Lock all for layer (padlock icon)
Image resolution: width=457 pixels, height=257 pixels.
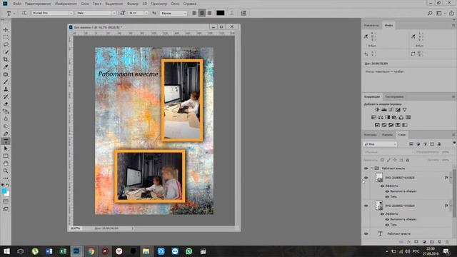click(408, 160)
